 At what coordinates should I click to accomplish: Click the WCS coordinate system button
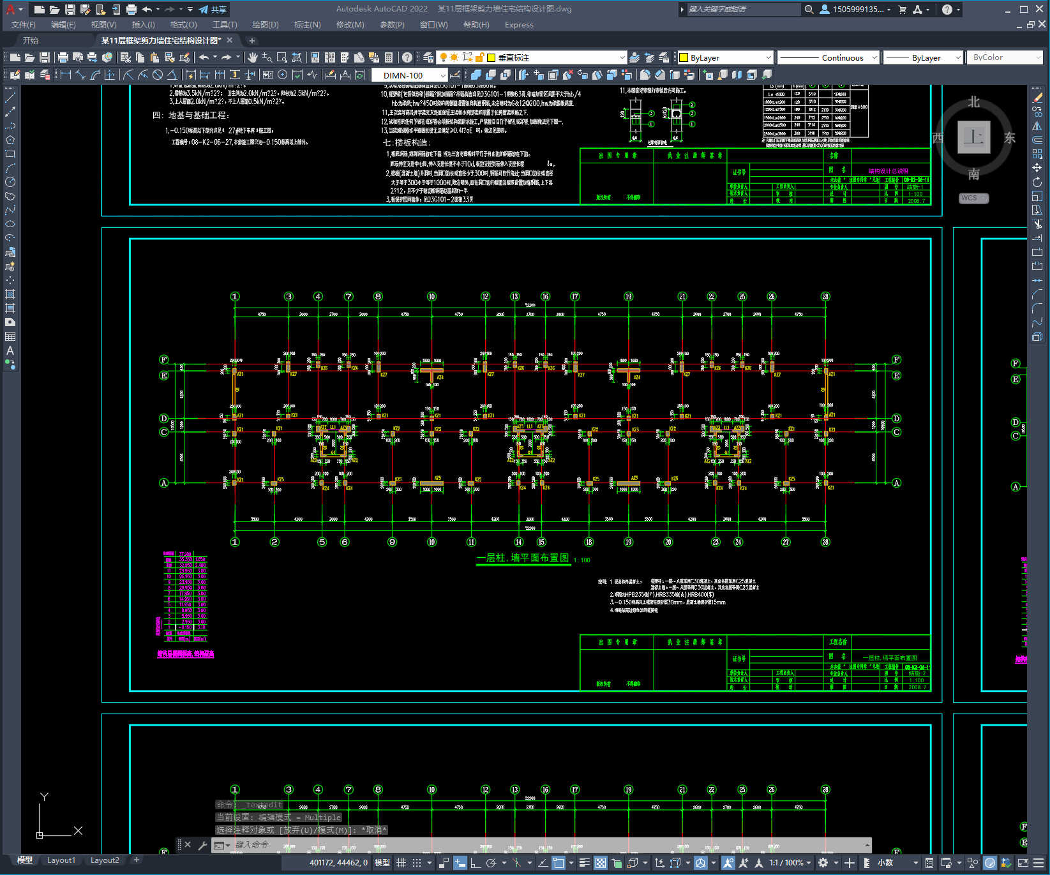pos(973,198)
